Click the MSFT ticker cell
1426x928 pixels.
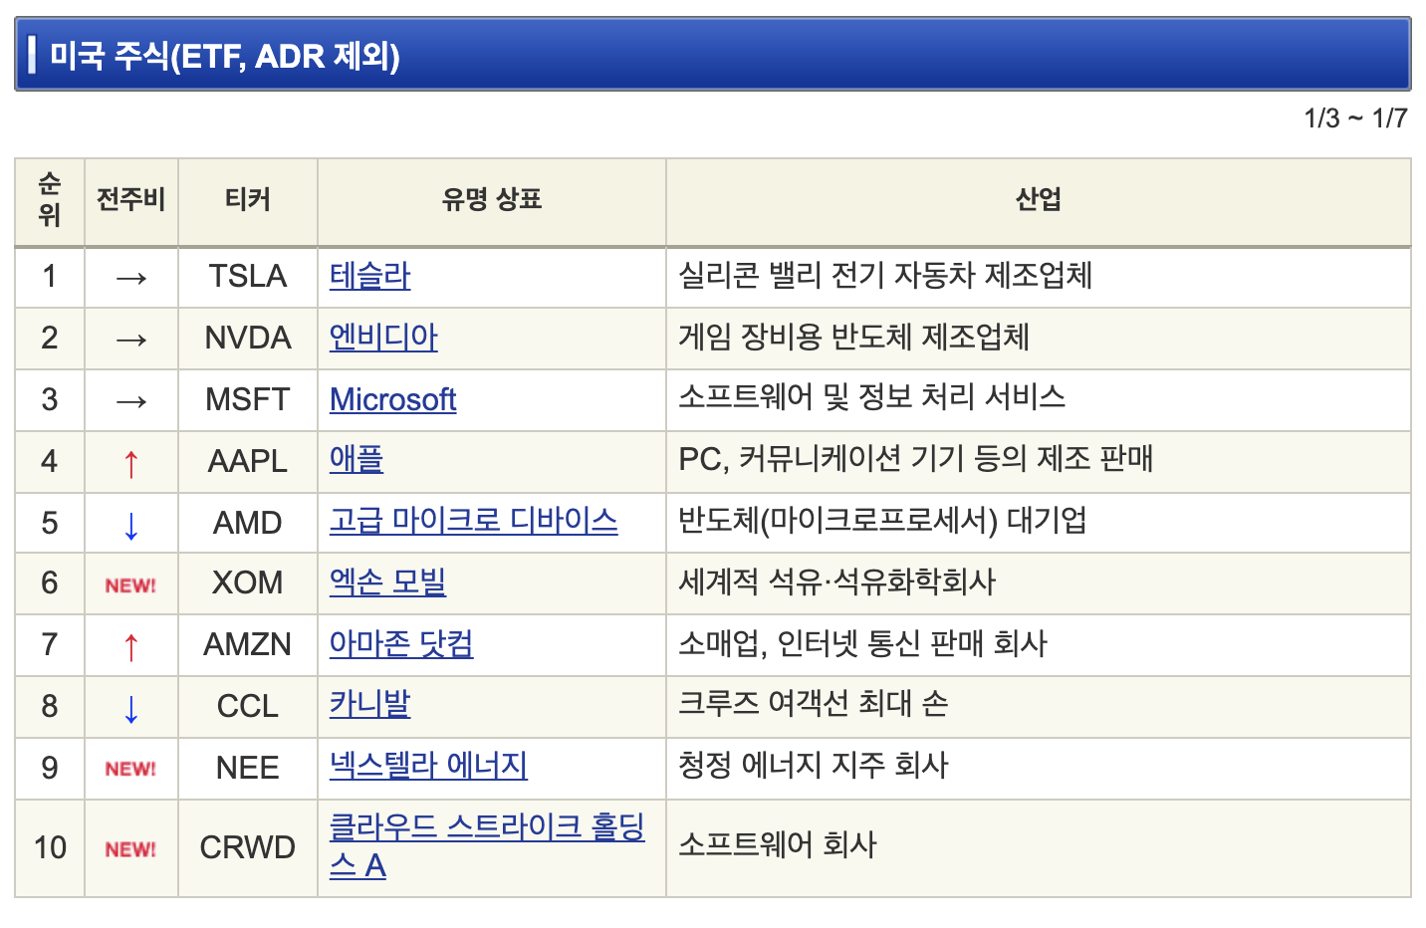click(248, 399)
